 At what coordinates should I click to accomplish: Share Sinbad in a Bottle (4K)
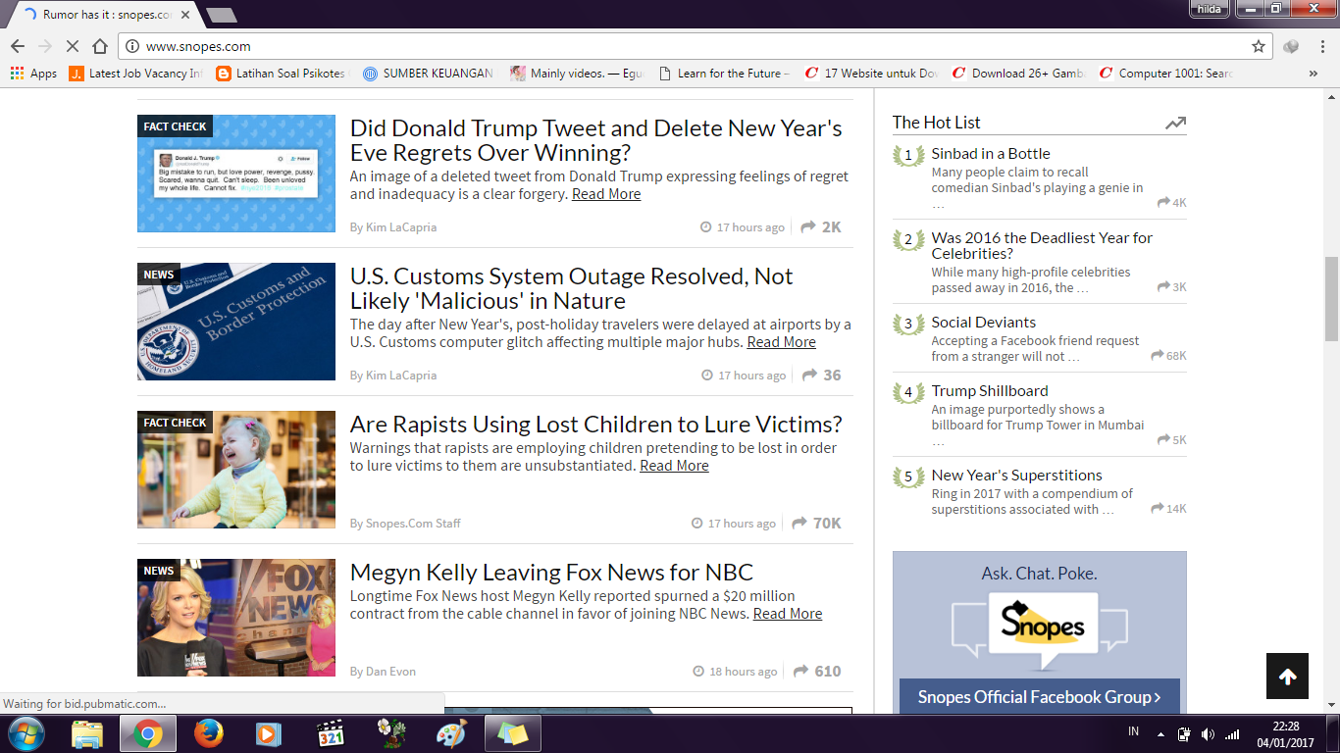[1172, 203]
